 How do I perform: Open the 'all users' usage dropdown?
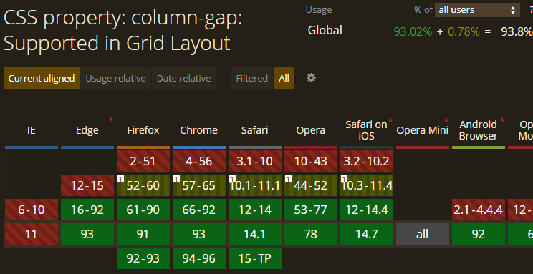477,10
